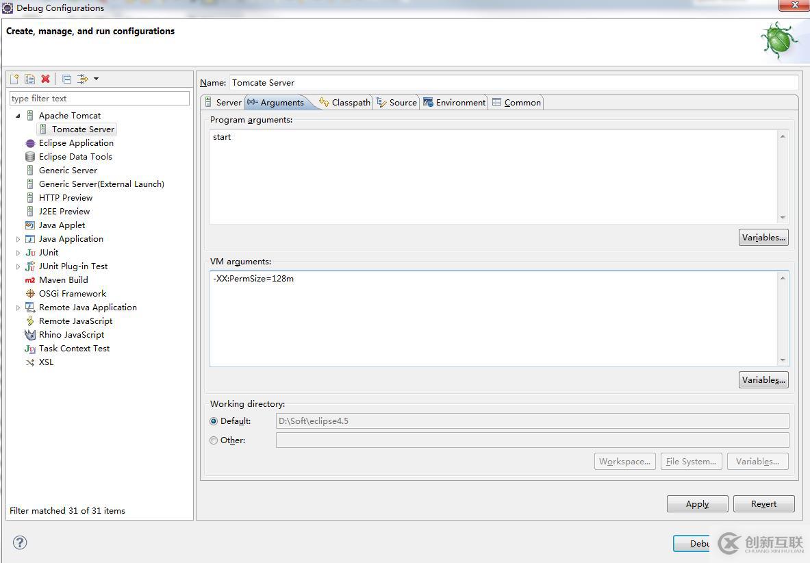Click the Java Applet icon
This screenshot has height=563, width=810.
click(x=30, y=225)
